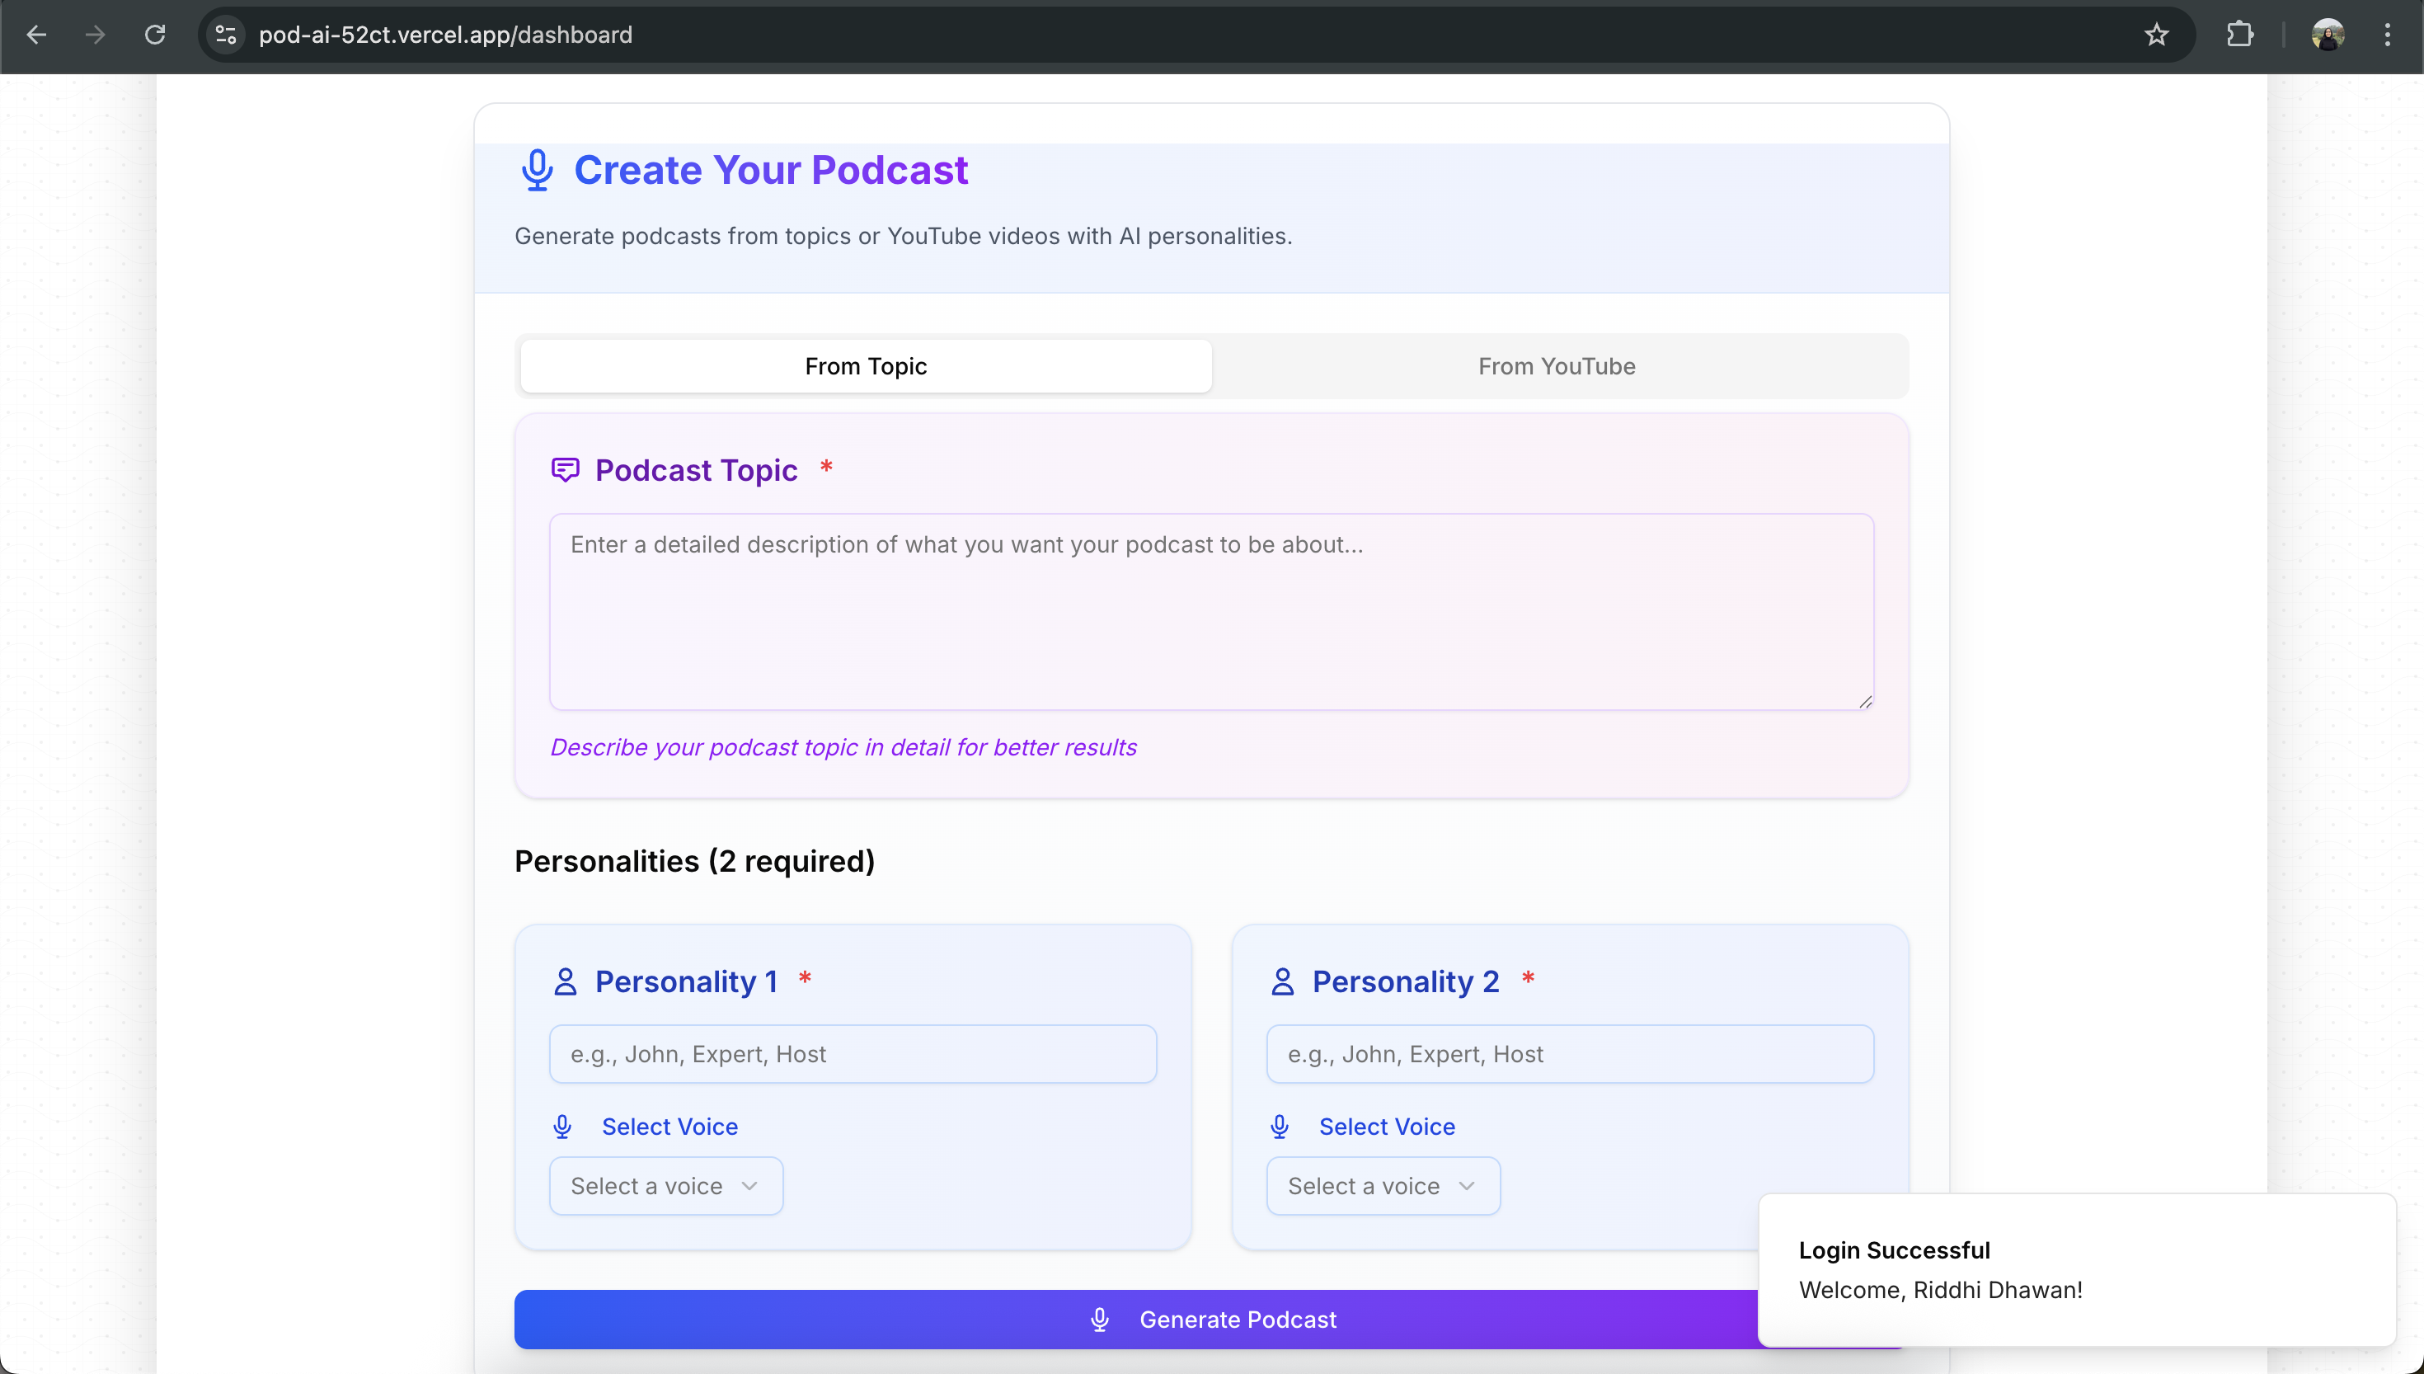The image size is (2424, 1374).
Task: Select the From Topic tab
Action: (865, 366)
